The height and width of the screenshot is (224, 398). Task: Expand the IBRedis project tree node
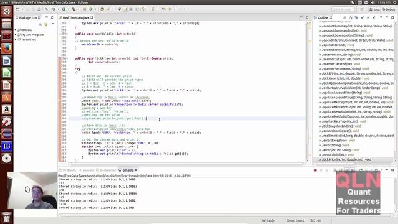click(x=16, y=30)
